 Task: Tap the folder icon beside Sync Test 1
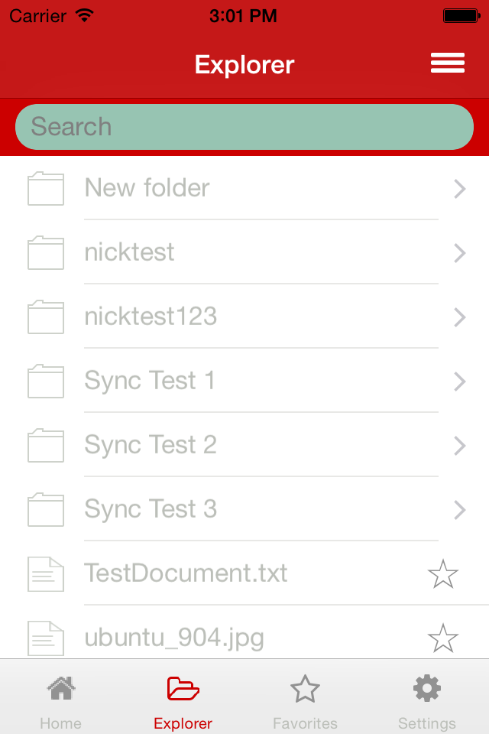coord(45,382)
